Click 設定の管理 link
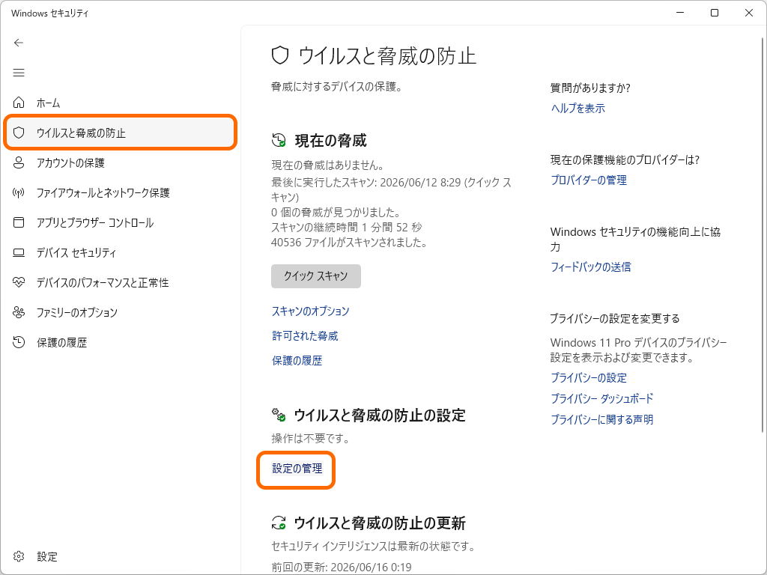Viewport: 767px width, 575px height. (x=297, y=469)
